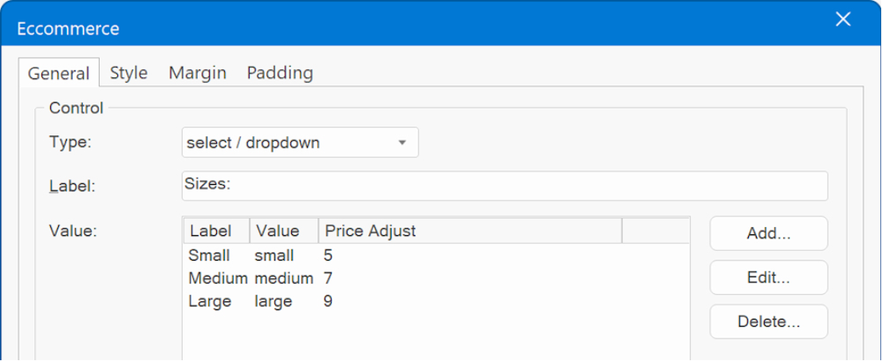Viewport: 882px width, 361px height.
Task: Sort by the Label column header
Action: pyautogui.click(x=217, y=230)
